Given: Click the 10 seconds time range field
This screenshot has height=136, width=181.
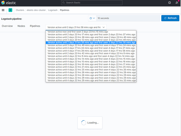Looking at the screenshot, I should 128,18.
